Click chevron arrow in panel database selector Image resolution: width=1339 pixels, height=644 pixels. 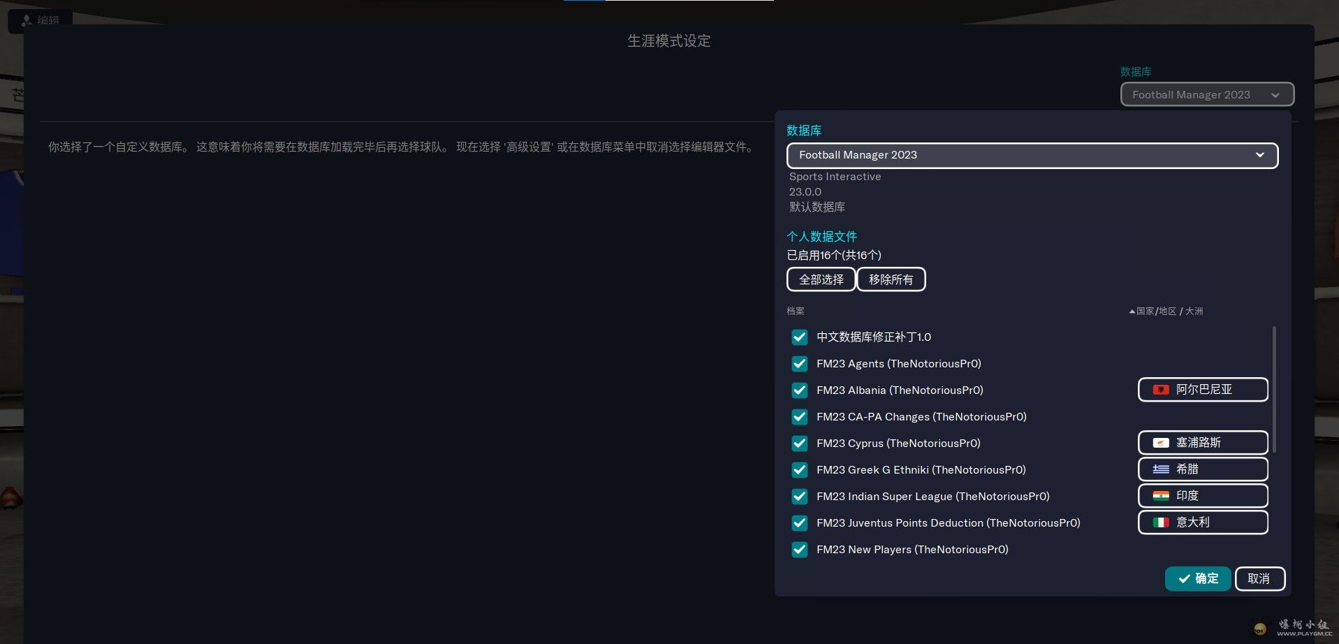pos(1259,155)
